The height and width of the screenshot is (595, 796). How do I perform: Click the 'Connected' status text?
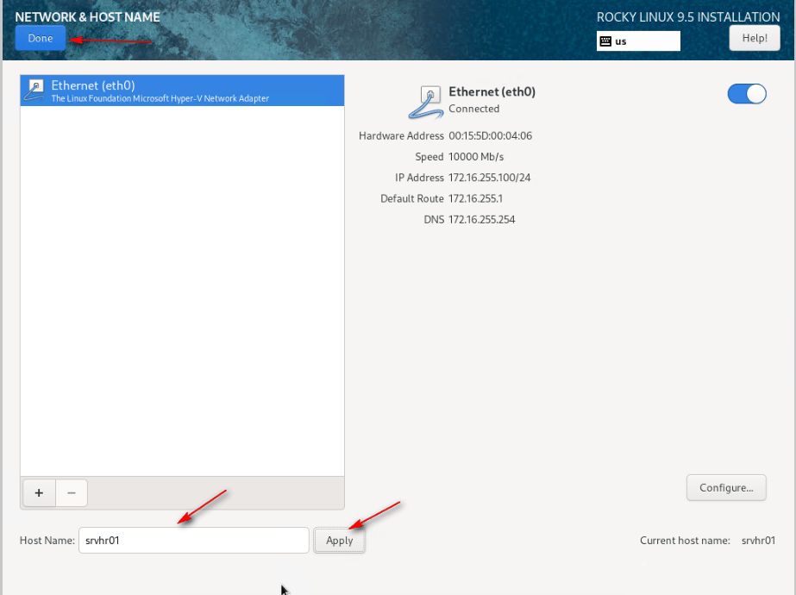473,109
